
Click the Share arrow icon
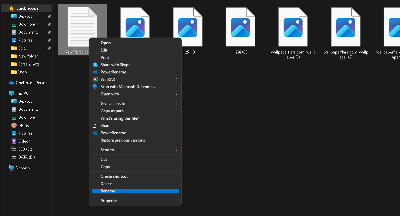pos(95,126)
